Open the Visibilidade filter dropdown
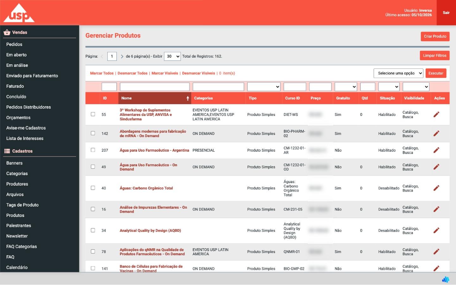Image resolution: width=456 pixels, height=285 pixels. click(x=416, y=87)
